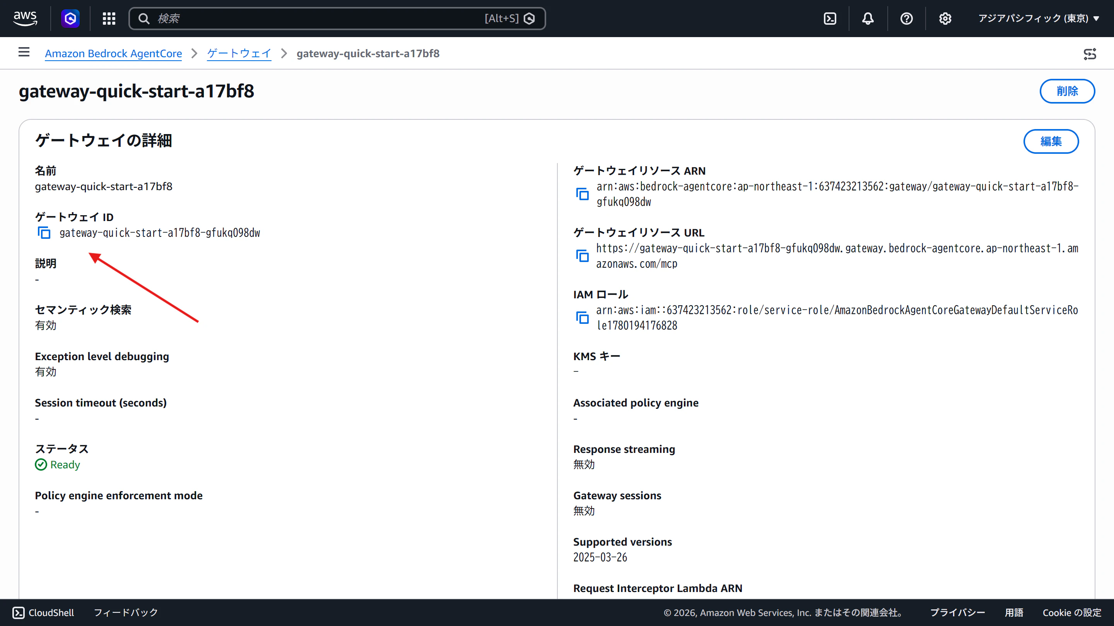Screen dimensions: 1114x626
Task: Click the Request Interceptor Lambda ARN label
Action: pyautogui.click(x=658, y=588)
